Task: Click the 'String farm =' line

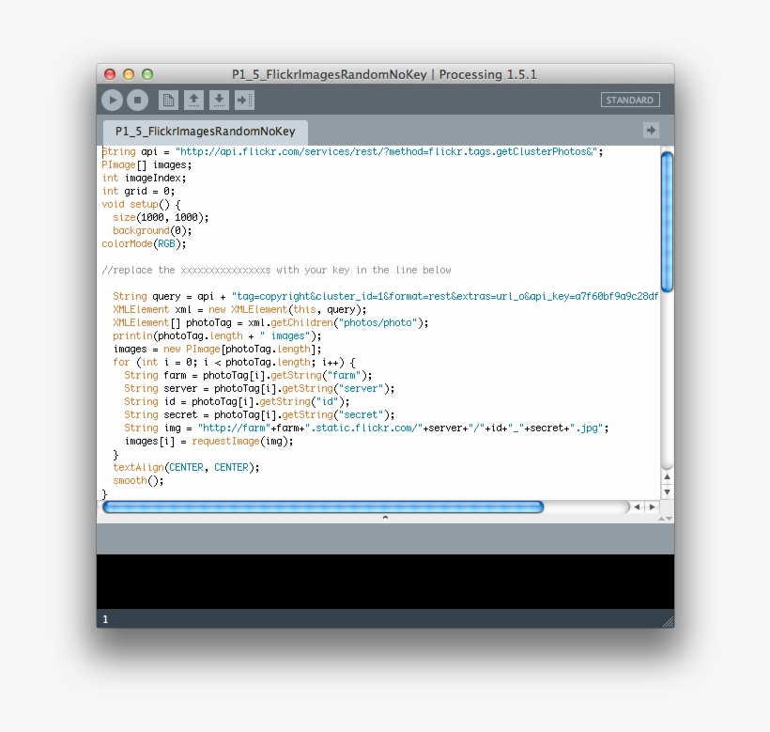Action: [248, 375]
